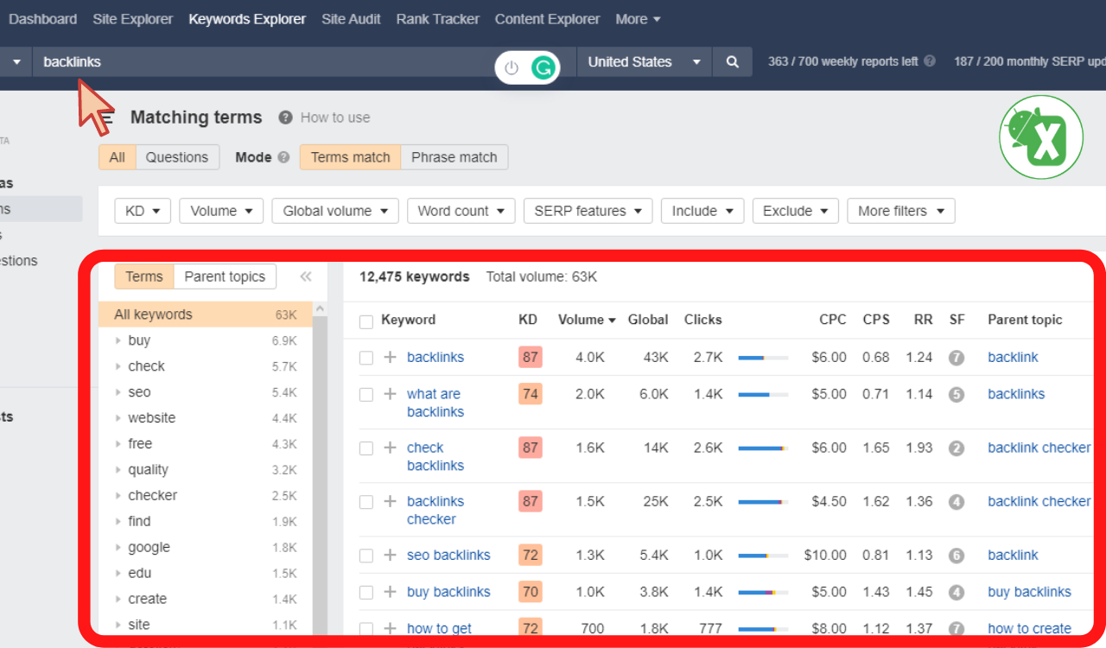Check the 'how to get' row checkbox
The width and height of the screenshot is (1106, 648).
click(366, 629)
